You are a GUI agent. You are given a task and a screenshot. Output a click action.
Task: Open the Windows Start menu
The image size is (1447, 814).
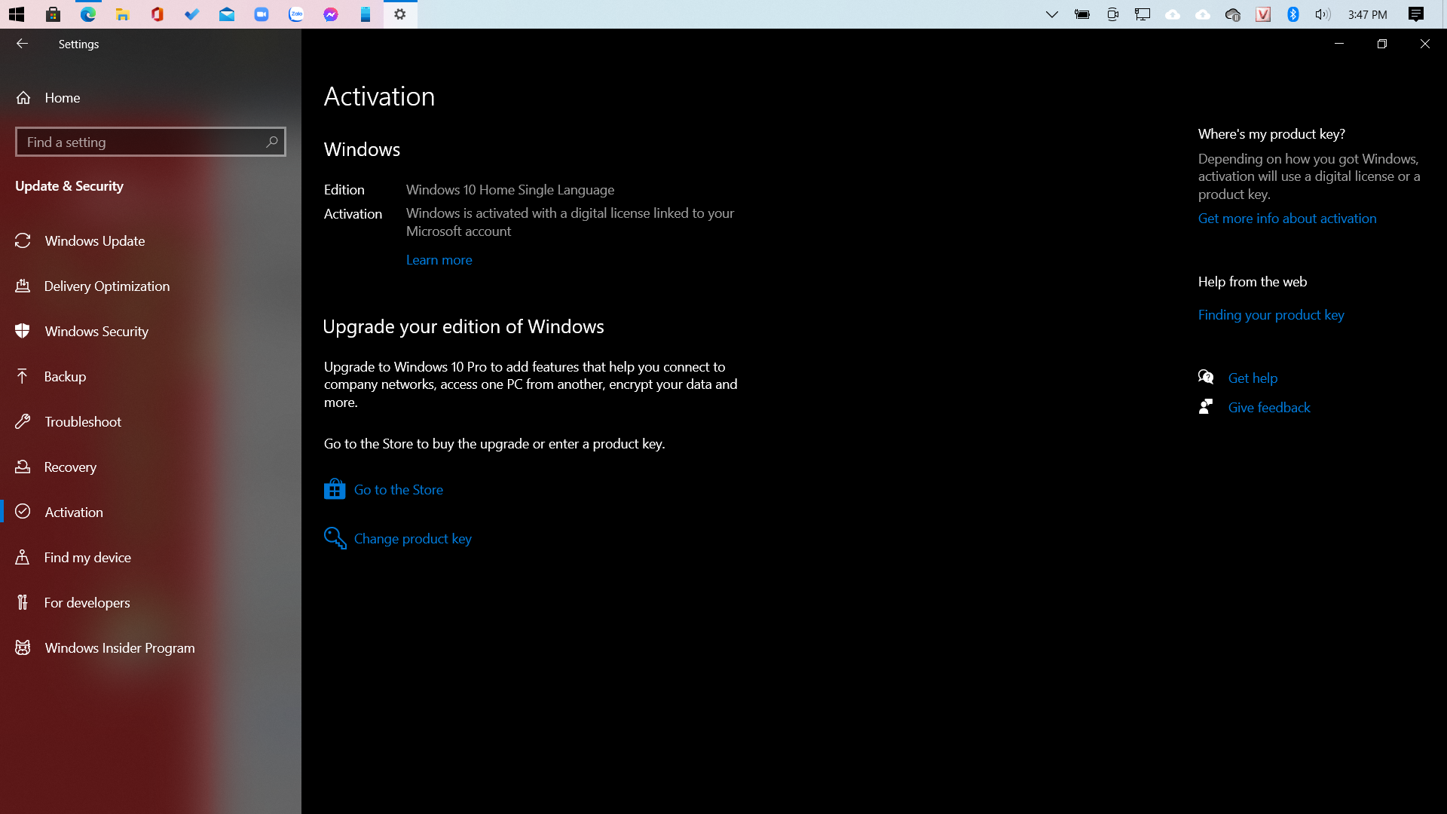point(17,14)
